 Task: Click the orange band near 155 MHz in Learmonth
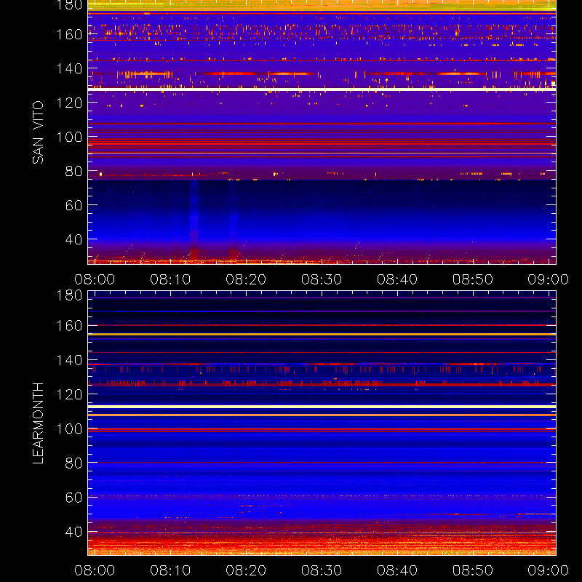322,335
